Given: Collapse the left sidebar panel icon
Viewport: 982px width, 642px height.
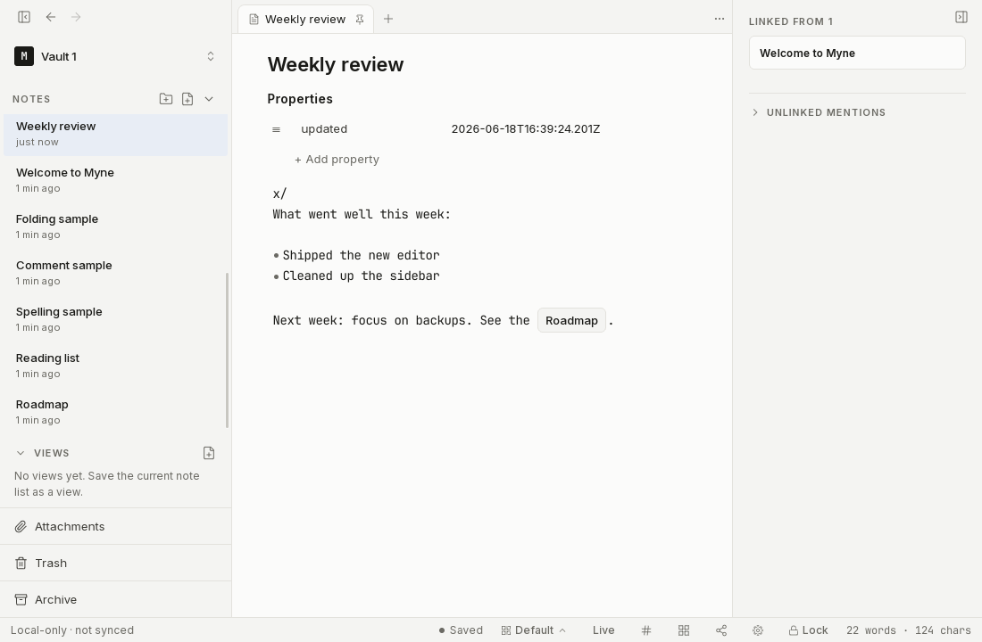Looking at the screenshot, I should pyautogui.click(x=24, y=17).
